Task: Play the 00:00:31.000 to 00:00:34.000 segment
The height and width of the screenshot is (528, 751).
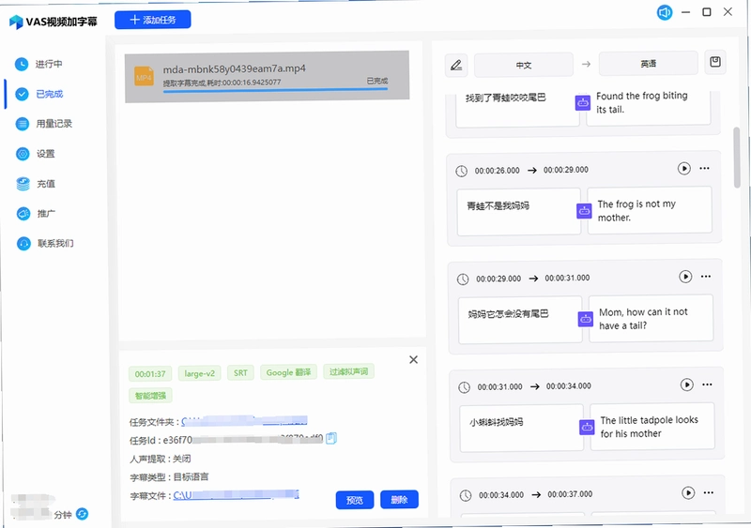Action: point(687,385)
